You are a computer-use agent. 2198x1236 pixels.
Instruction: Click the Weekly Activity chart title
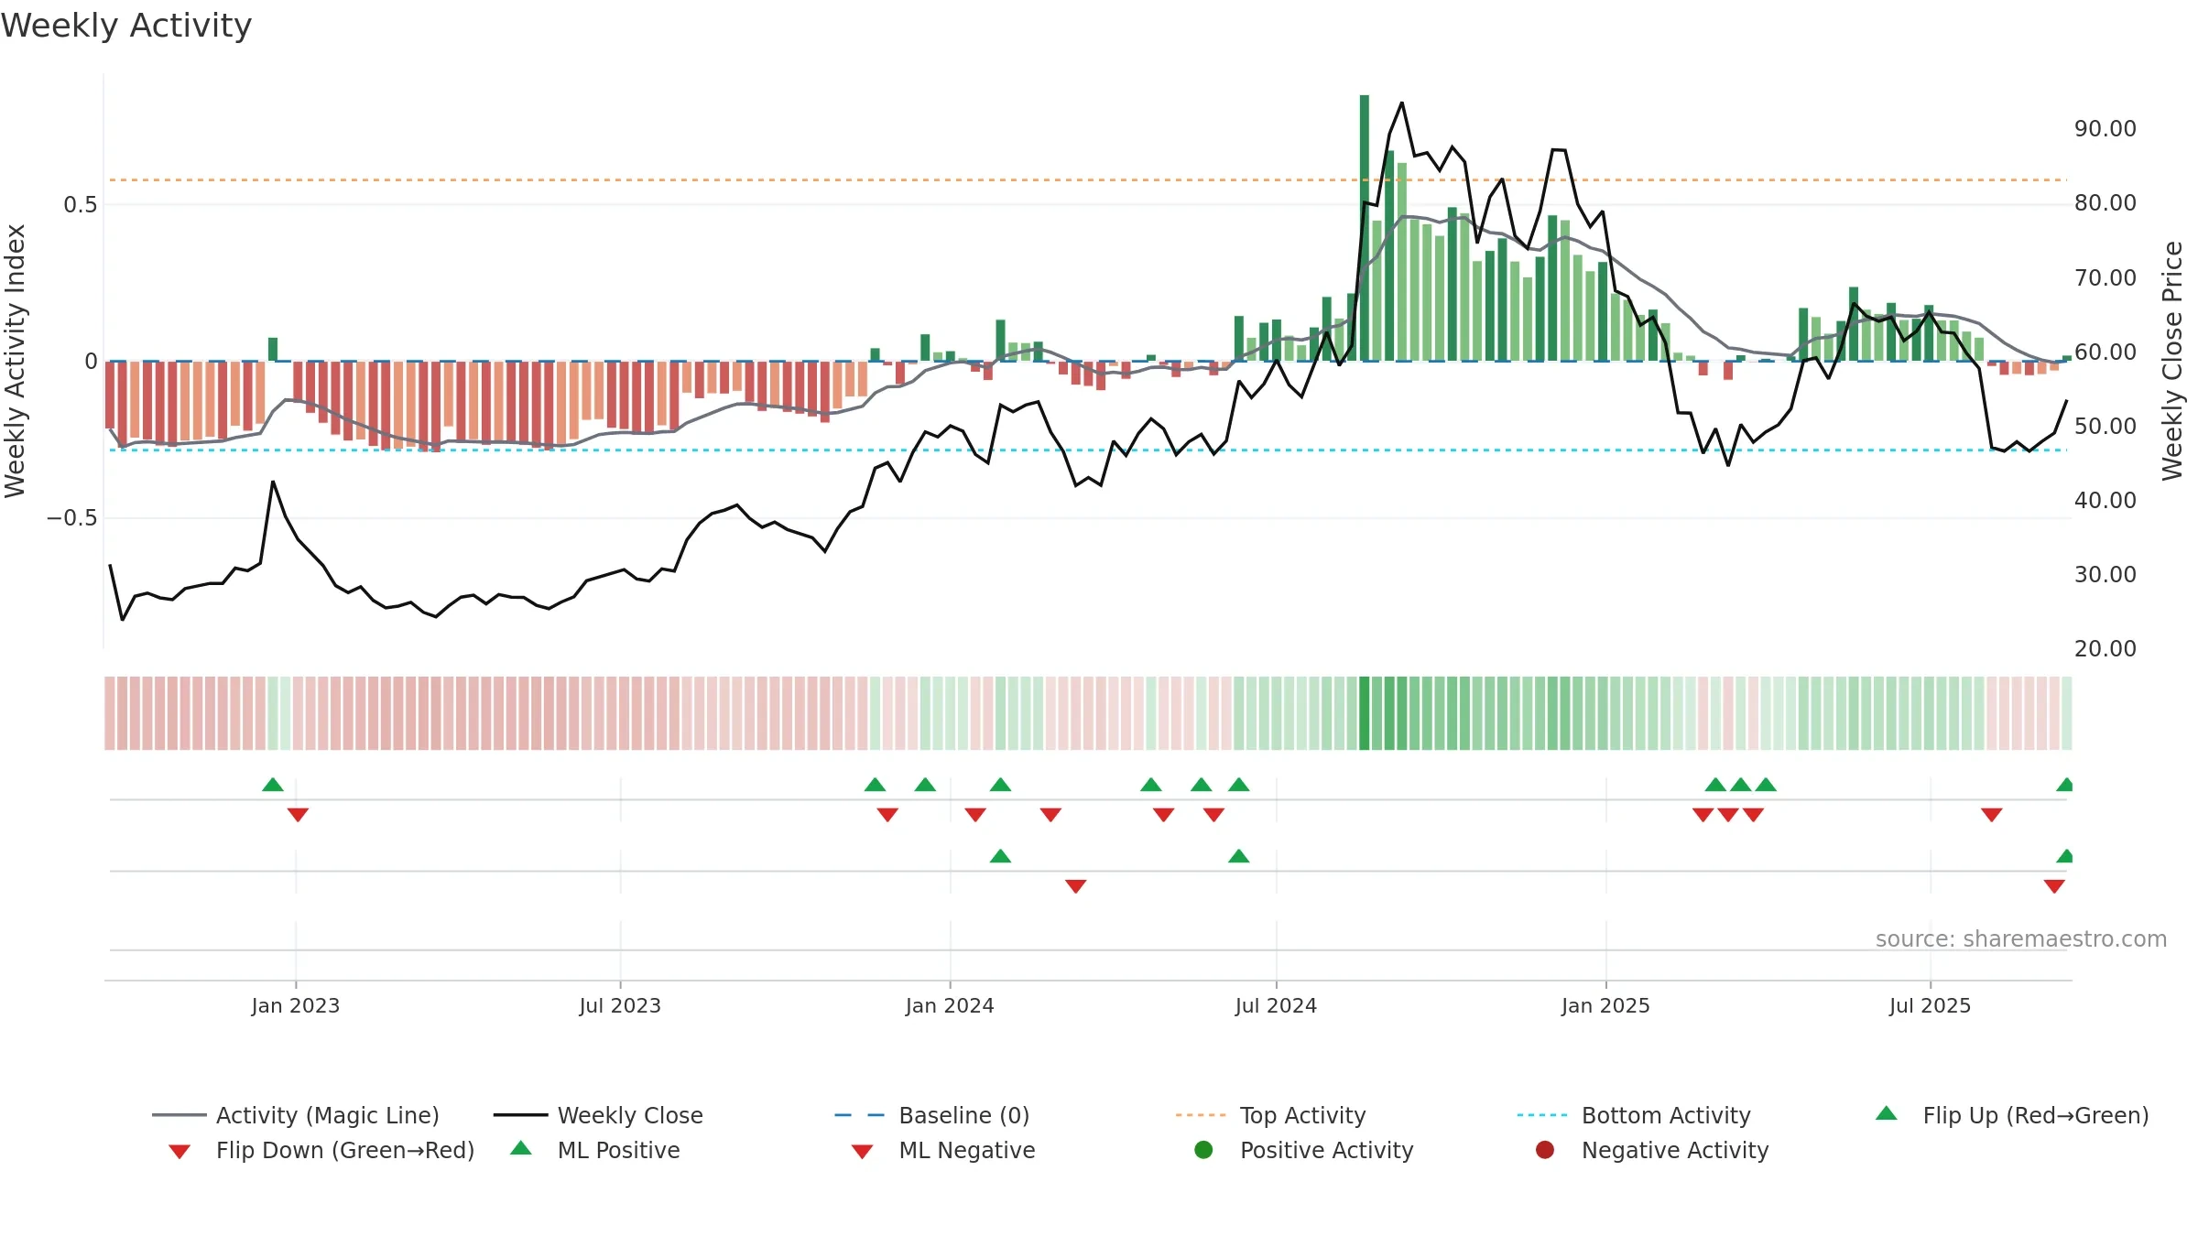[x=126, y=26]
